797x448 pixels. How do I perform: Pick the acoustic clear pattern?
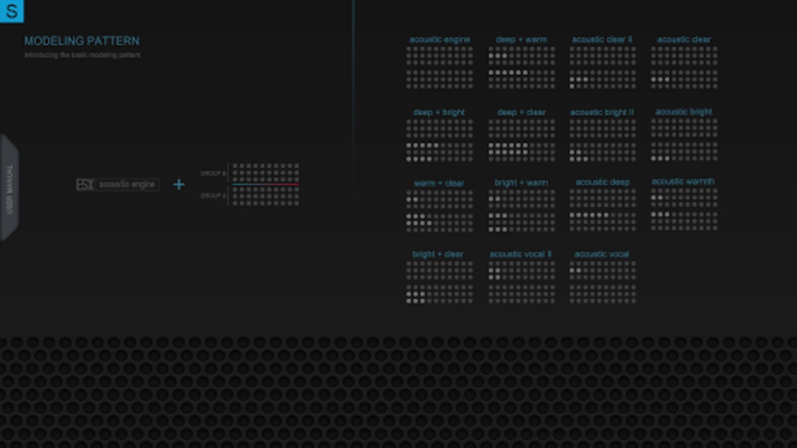pos(684,63)
